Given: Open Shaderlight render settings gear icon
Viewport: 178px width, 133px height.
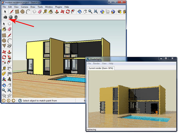Looking at the screenshot, I should click(16, 17).
